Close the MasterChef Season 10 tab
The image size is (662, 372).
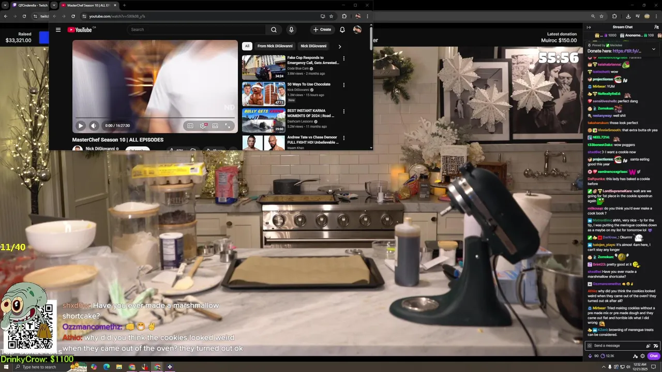[115, 5]
